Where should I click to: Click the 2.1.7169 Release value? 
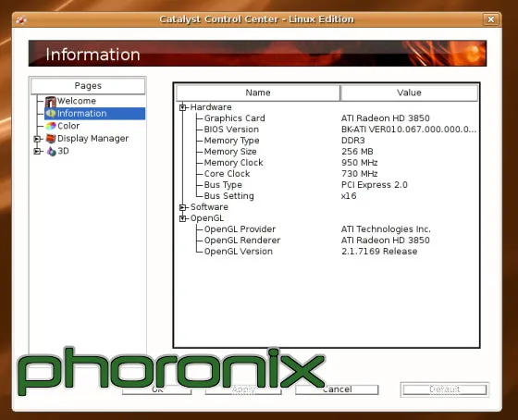click(x=379, y=252)
